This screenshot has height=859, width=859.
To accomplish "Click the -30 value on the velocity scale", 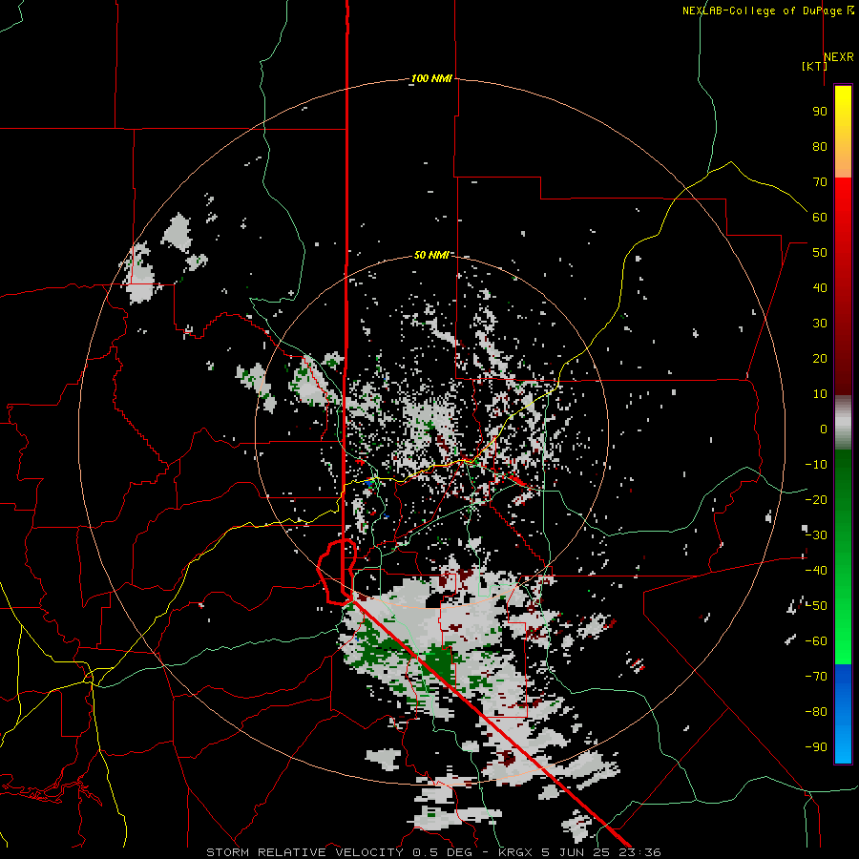I will [816, 535].
